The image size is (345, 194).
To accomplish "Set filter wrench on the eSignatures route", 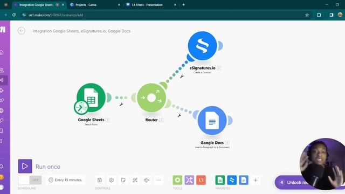I will coord(182,77).
